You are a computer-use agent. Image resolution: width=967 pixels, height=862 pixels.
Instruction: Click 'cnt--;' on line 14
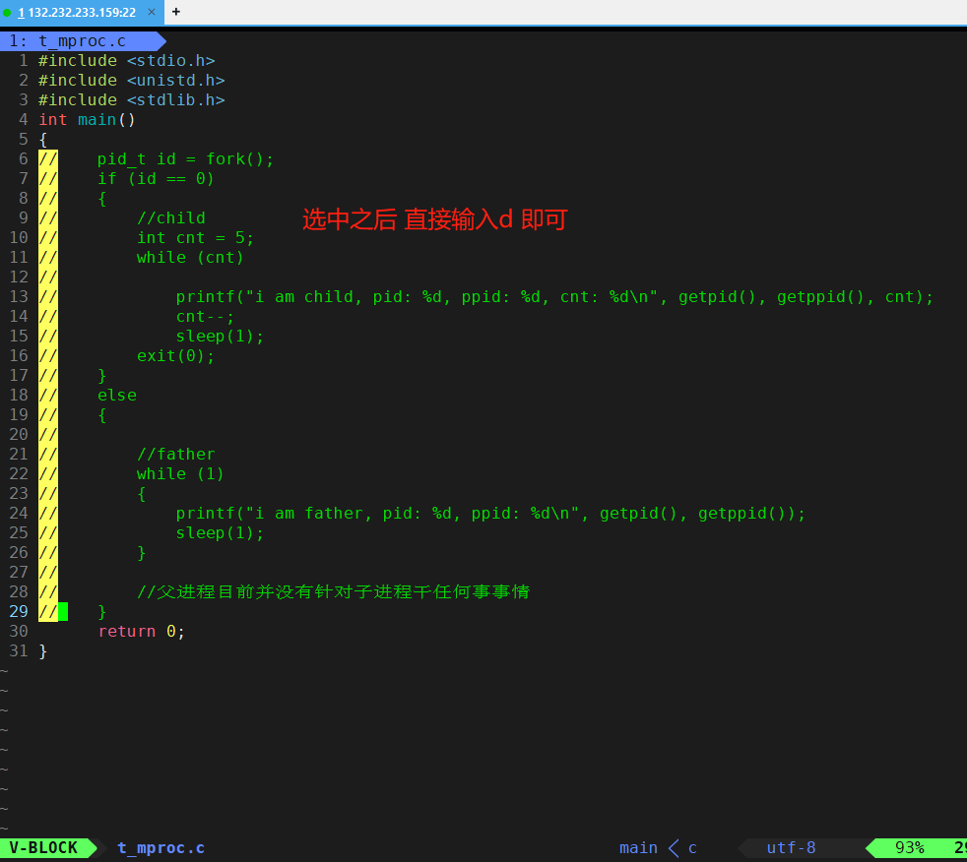click(x=205, y=317)
